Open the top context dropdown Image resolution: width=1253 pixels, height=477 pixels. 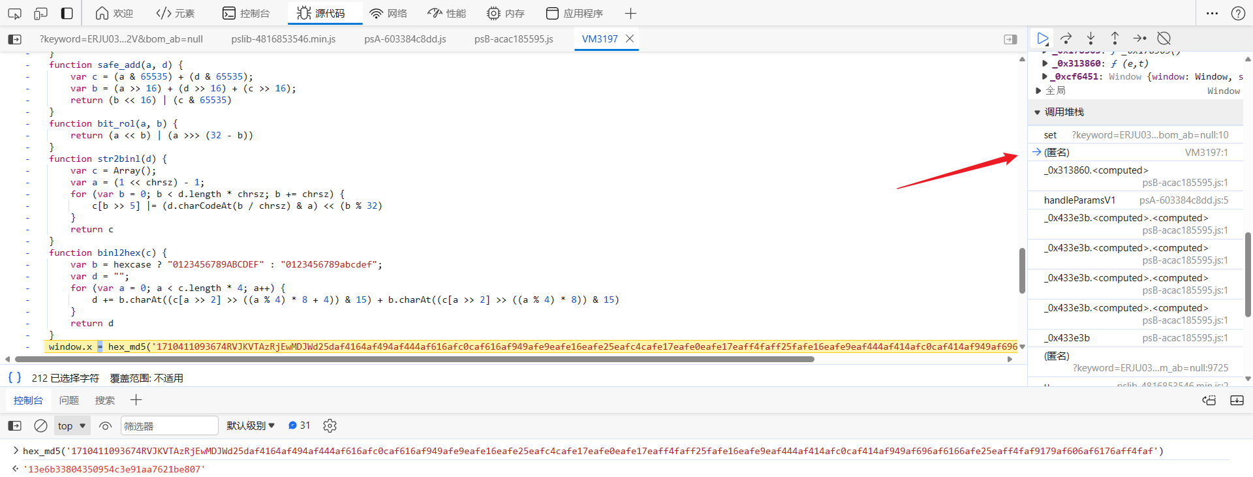72,425
